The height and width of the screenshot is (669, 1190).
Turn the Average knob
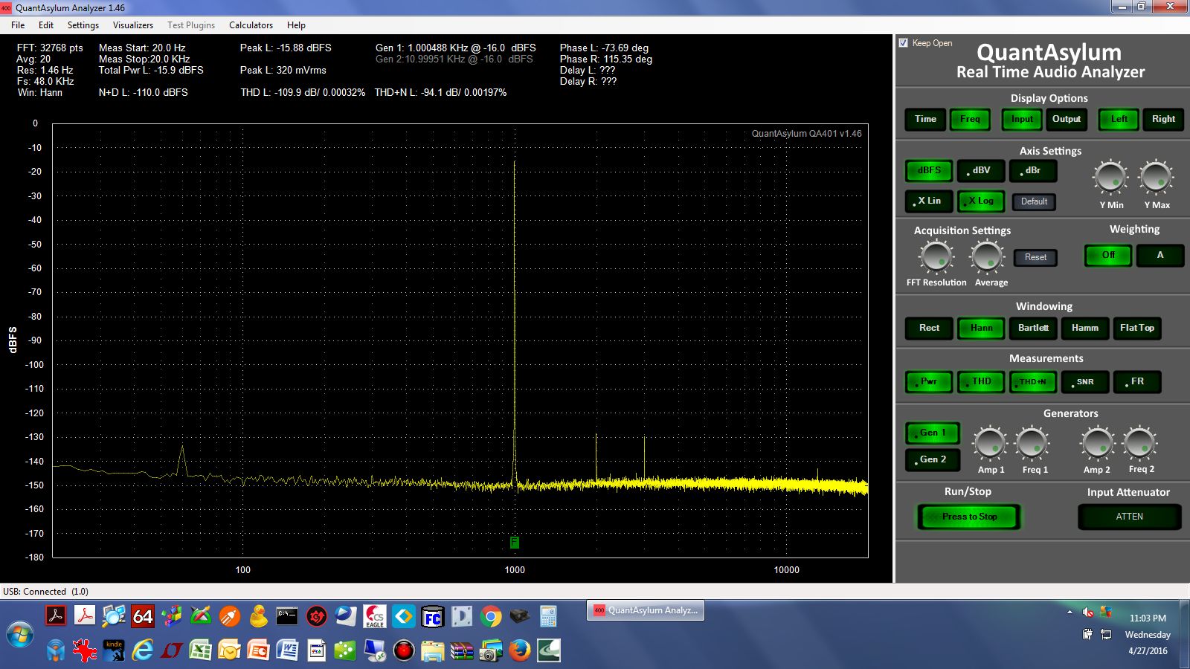pos(987,257)
